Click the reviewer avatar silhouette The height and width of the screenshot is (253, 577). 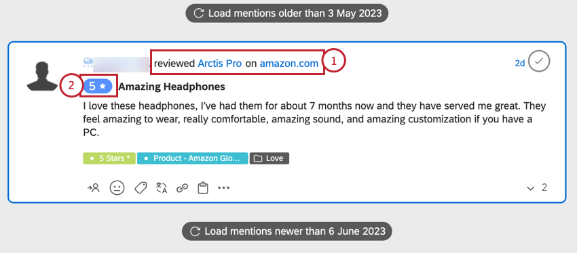coord(43,76)
